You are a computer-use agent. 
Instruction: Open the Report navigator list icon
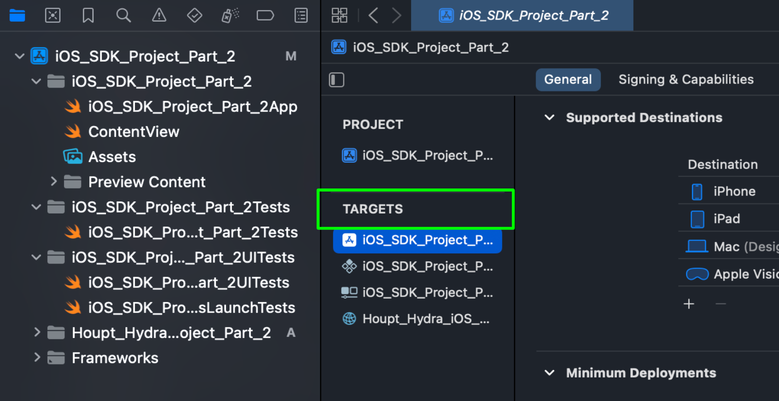[x=301, y=15]
